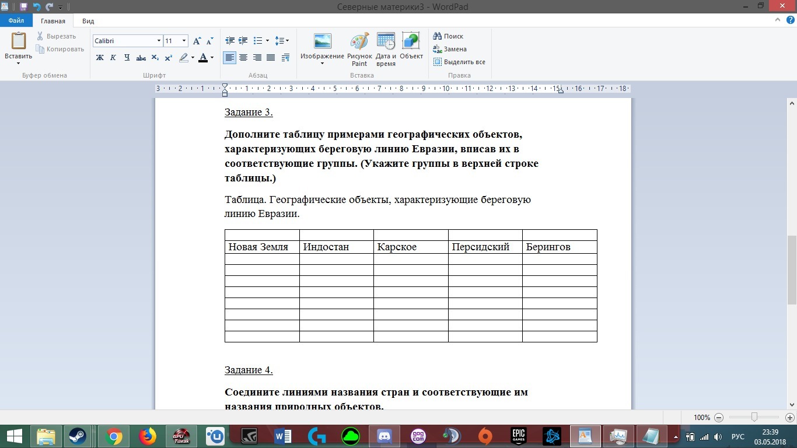Open the font size dropdown
The width and height of the screenshot is (797, 448).
pyautogui.click(x=184, y=41)
